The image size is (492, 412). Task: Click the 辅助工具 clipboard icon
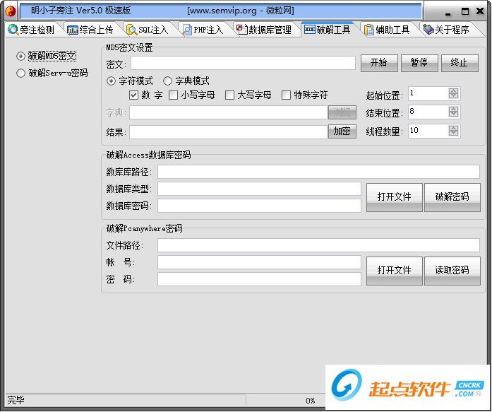point(368,30)
